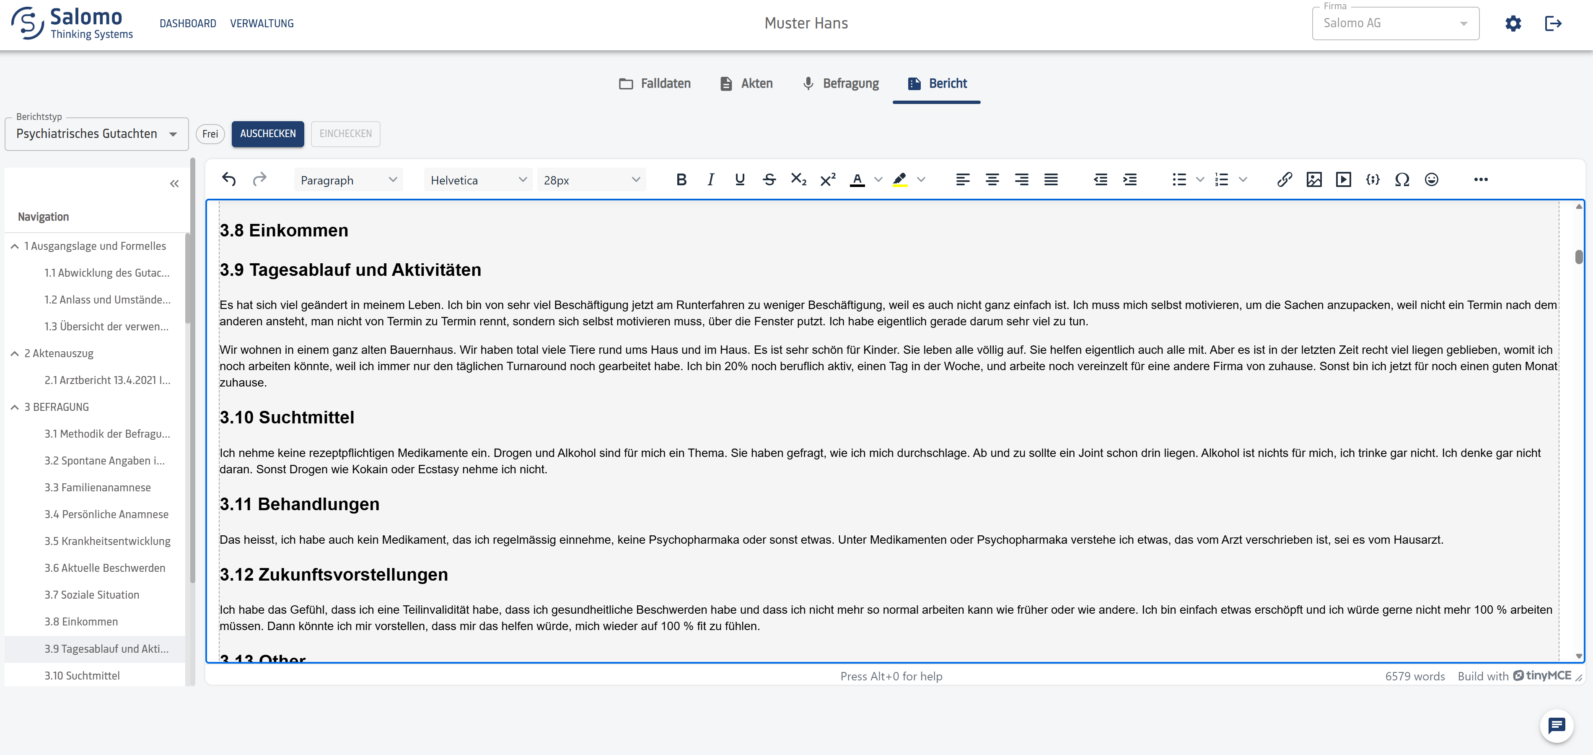Click the editor resize handle

(1579, 678)
